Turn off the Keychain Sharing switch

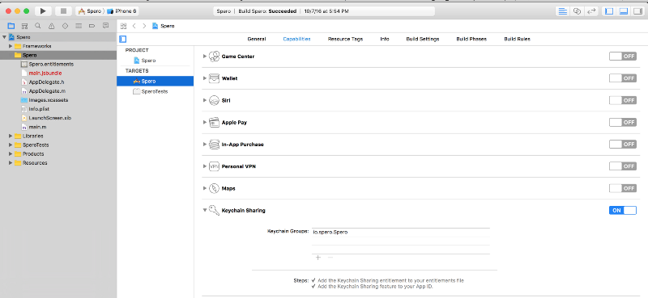point(622,210)
